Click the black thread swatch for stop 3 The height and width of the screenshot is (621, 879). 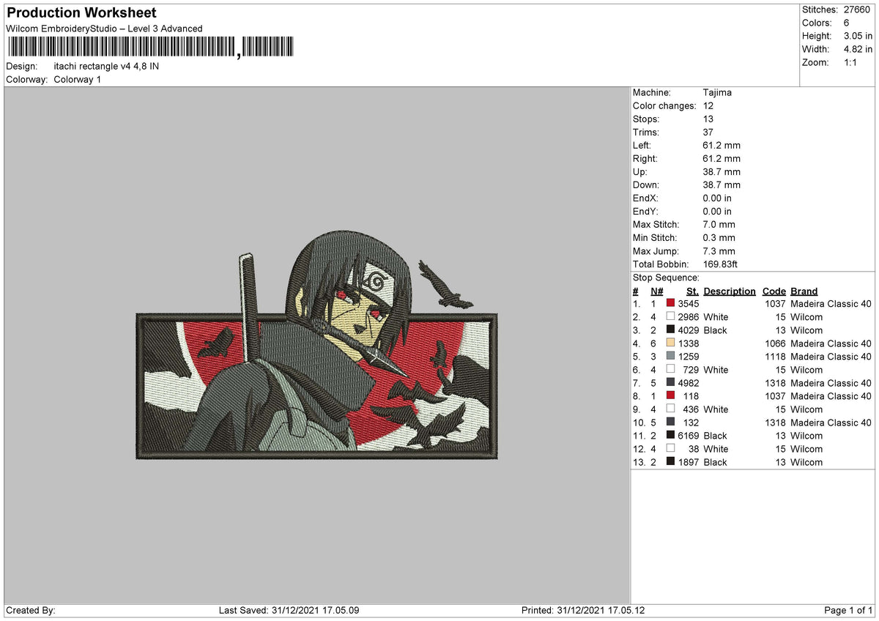pos(671,330)
